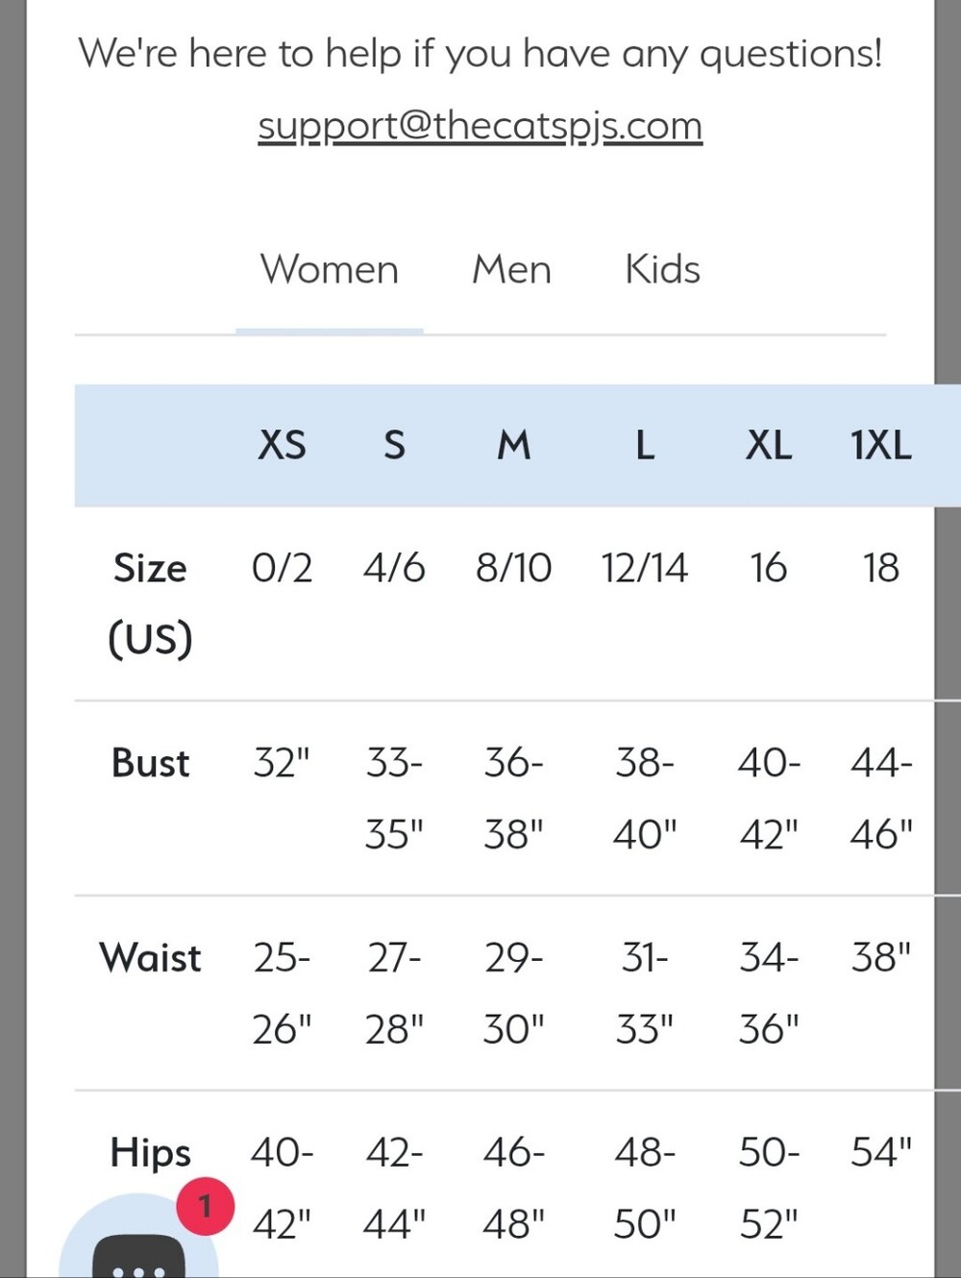Image resolution: width=961 pixels, height=1278 pixels.
Task: Click the XS column header
Action: point(282,446)
